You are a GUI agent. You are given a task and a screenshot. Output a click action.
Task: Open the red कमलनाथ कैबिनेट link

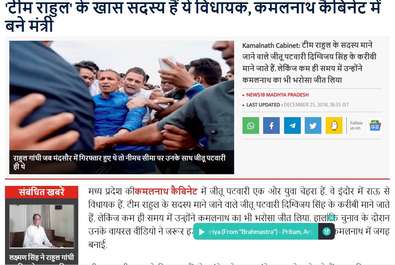coord(166,191)
